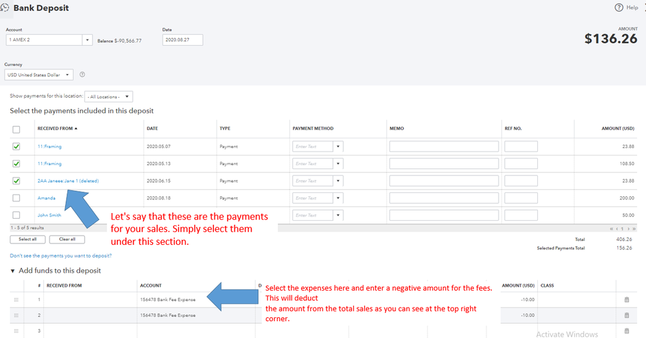The width and height of the screenshot is (646, 338).
Task: Click the Selected Payments Total value 156.26
Action: 624,248
